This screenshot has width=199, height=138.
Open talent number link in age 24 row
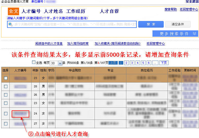tap(20, 114)
